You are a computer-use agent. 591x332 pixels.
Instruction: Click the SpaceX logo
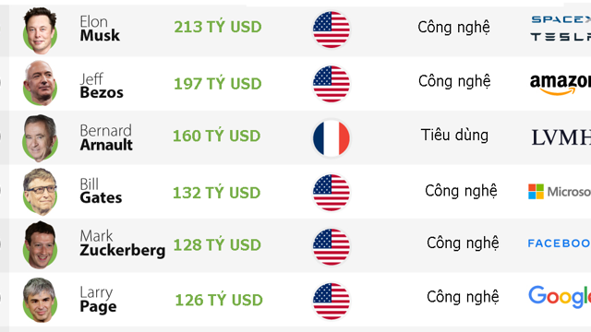click(x=561, y=19)
